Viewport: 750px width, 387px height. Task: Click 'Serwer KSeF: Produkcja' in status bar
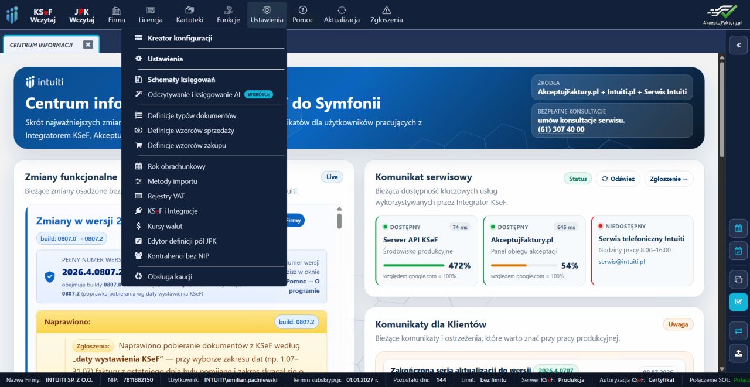click(553, 380)
